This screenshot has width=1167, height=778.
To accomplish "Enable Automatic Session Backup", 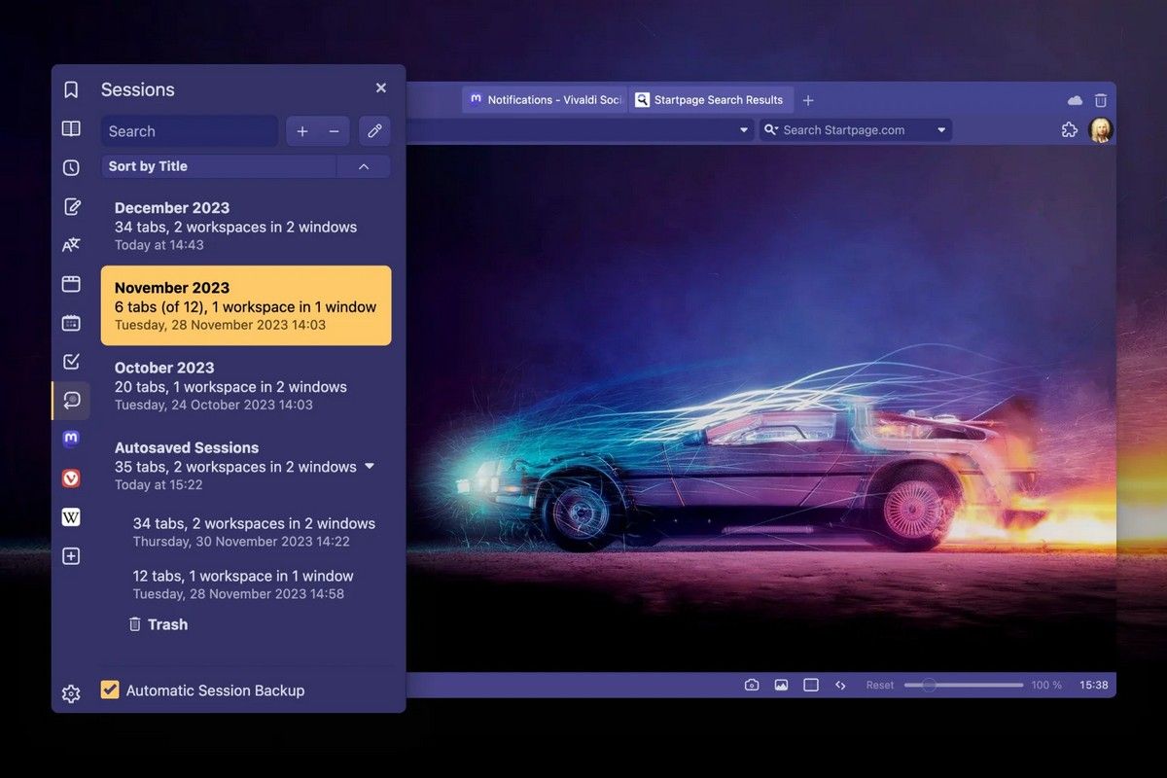I will coord(109,690).
